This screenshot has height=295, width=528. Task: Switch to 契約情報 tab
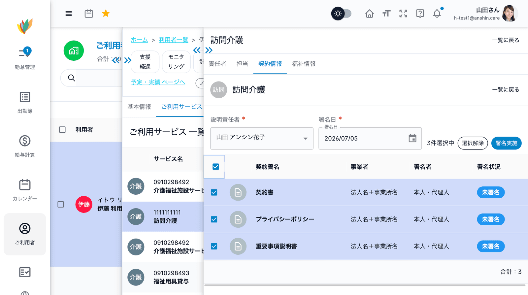coord(270,64)
